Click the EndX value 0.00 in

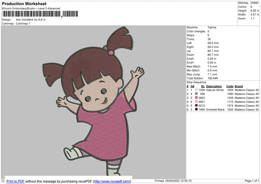(212, 59)
